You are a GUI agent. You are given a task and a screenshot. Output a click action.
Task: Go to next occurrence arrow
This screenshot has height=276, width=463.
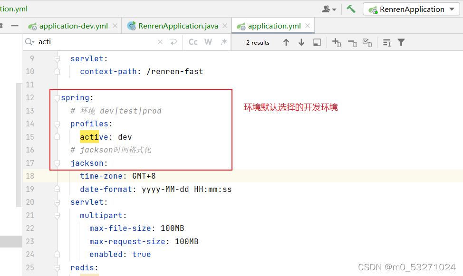(301, 42)
